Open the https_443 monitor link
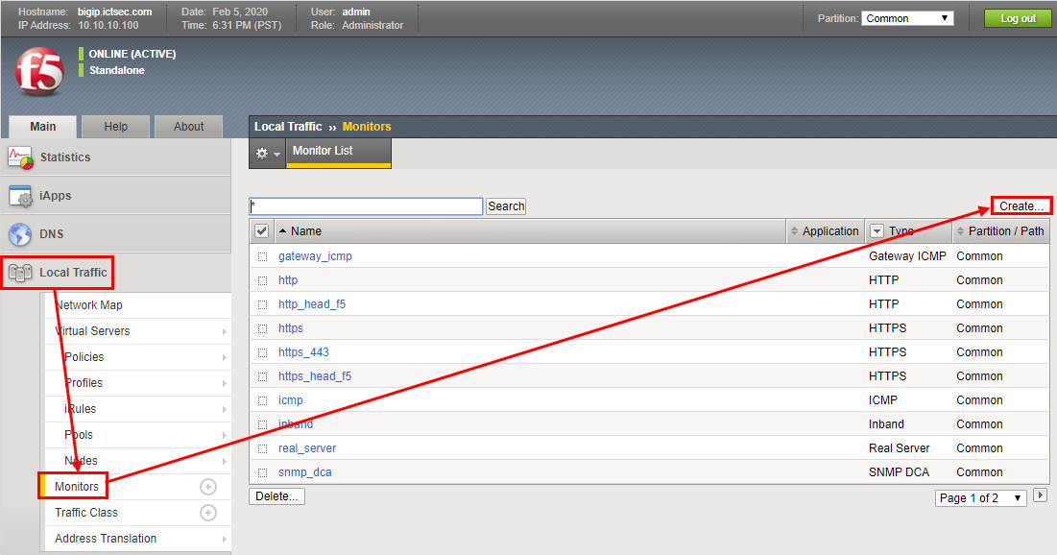 (303, 352)
